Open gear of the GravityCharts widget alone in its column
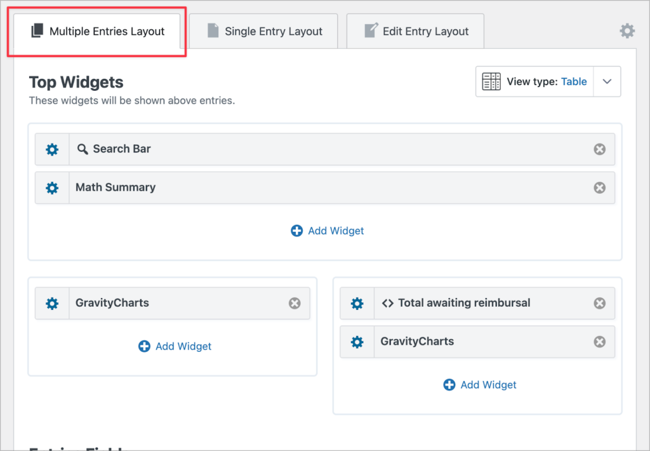Image resolution: width=650 pixels, height=451 pixels. tap(52, 304)
